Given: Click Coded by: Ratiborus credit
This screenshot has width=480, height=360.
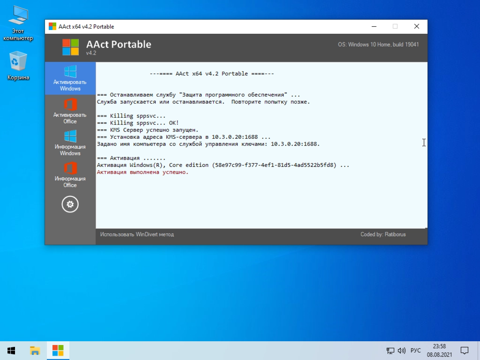Looking at the screenshot, I should click(383, 234).
